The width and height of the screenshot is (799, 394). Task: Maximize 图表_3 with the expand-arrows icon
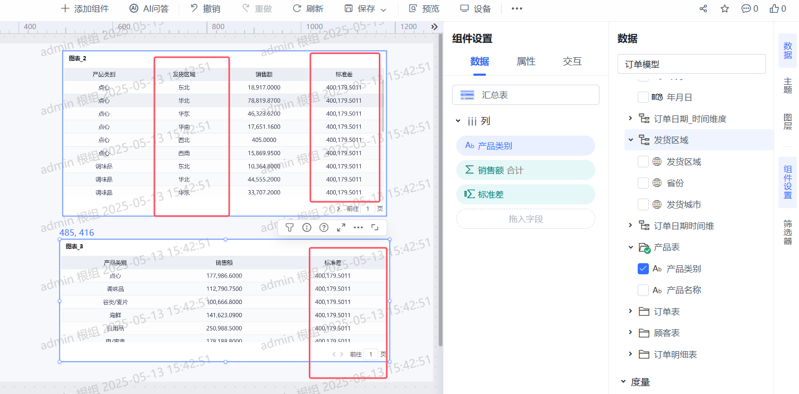[x=341, y=228]
